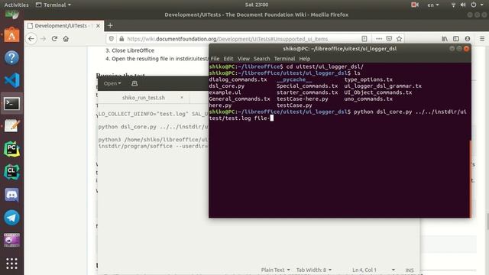Open the text editor dock icon
Screen dimensions: 489x275
[x=11, y=126]
